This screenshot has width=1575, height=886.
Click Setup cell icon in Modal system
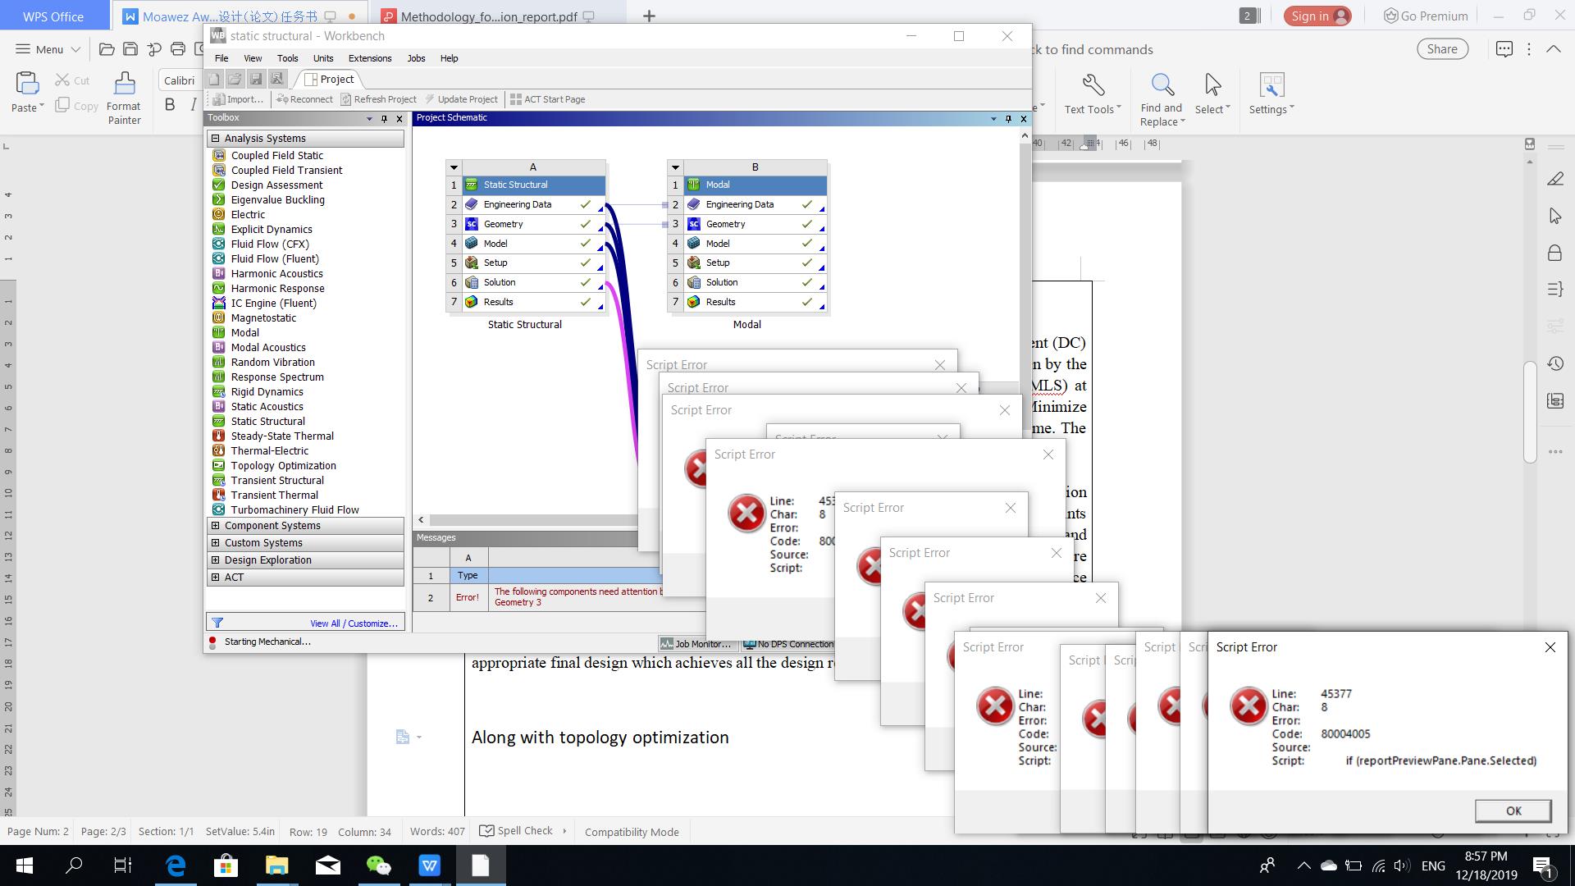[694, 263]
